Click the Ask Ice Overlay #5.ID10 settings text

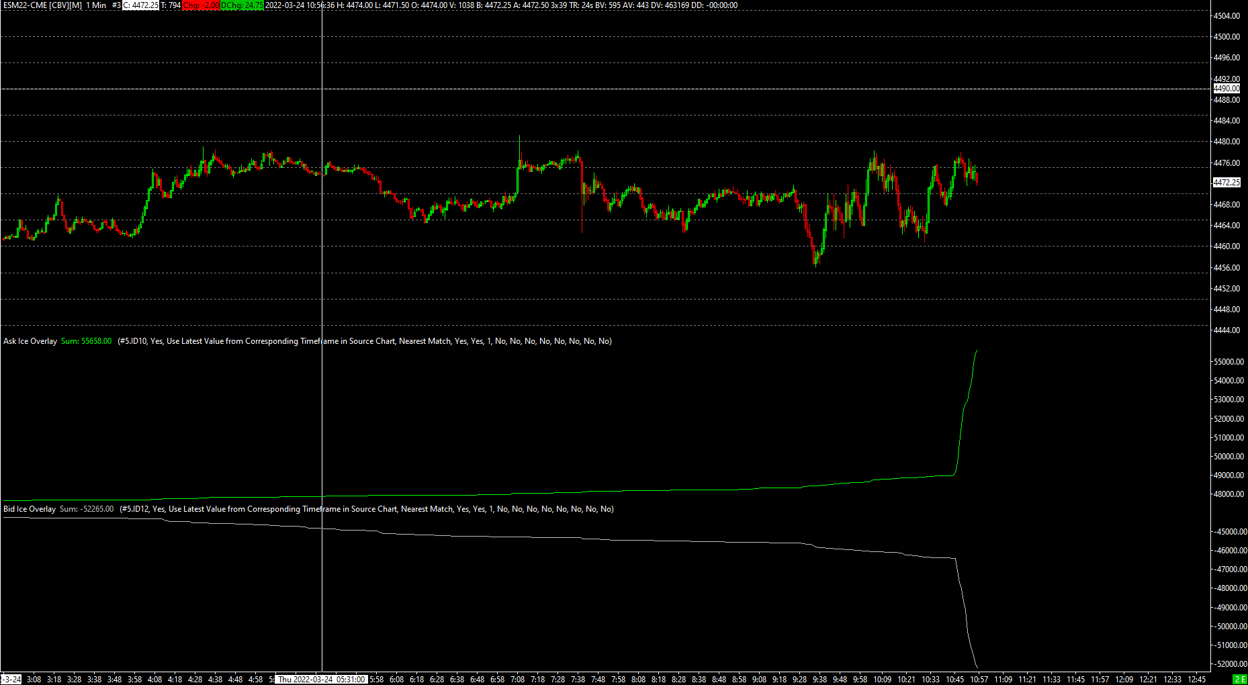click(365, 341)
